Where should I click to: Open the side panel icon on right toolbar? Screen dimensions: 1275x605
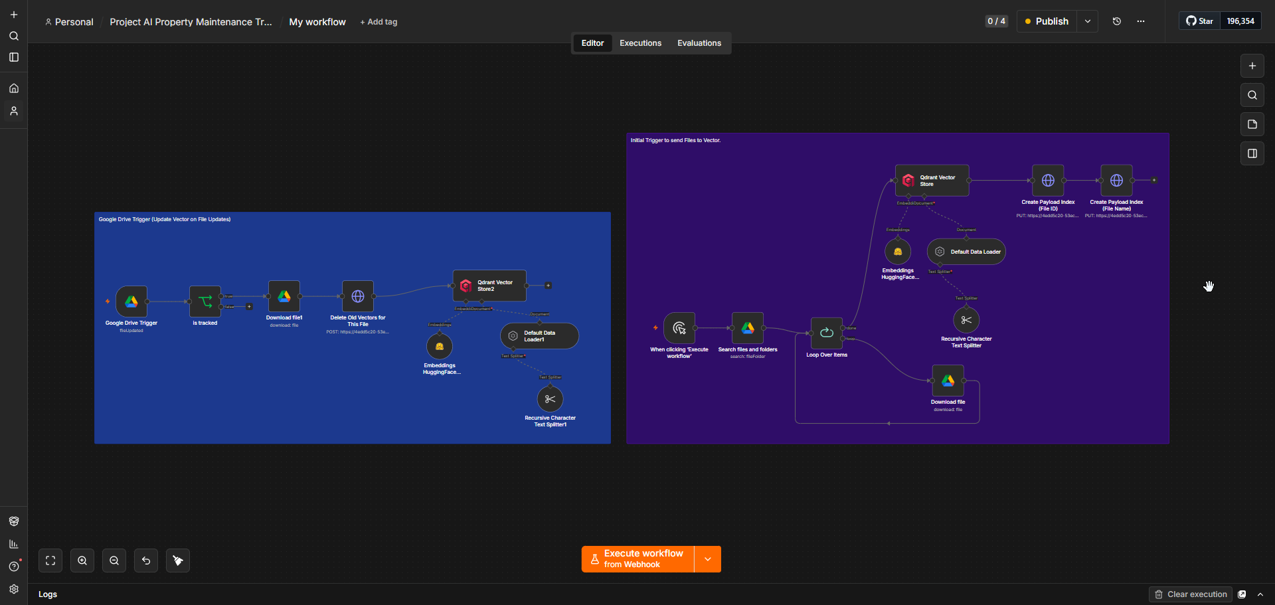tap(1252, 153)
